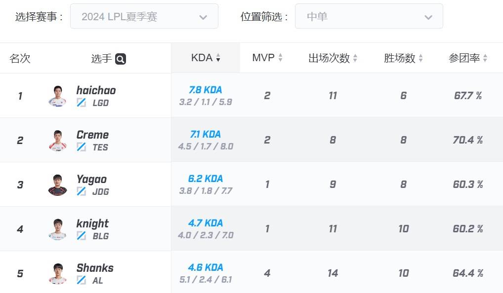
Task: Select haichao's 67.7 % participation rate
Action: (x=468, y=95)
